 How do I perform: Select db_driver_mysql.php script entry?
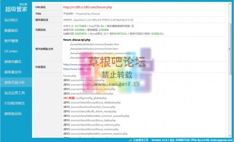click(90, 111)
